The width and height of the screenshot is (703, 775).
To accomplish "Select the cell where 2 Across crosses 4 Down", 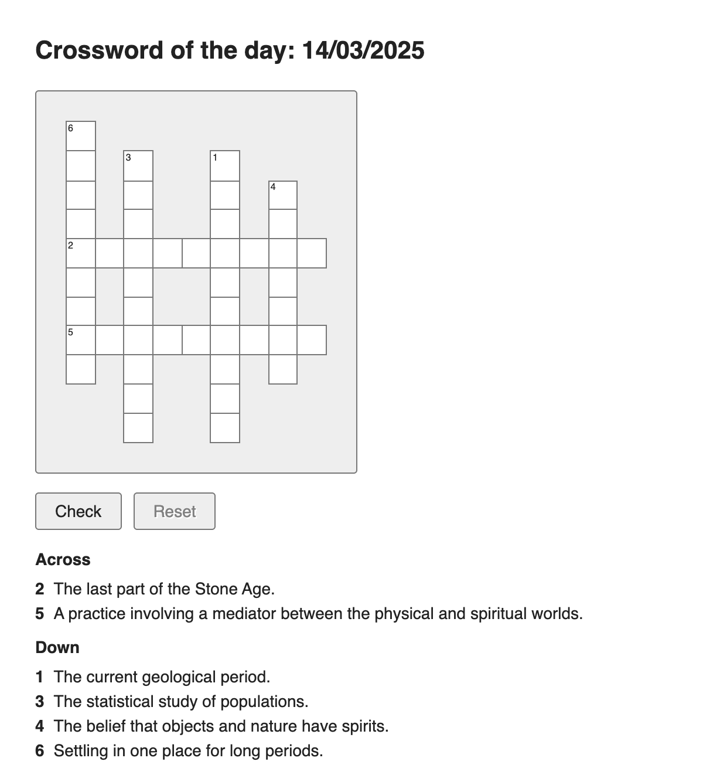I will [x=283, y=253].
